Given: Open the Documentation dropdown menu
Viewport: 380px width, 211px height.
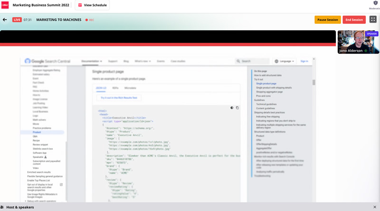Looking at the screenshot, I should click(x=92, y=62).
